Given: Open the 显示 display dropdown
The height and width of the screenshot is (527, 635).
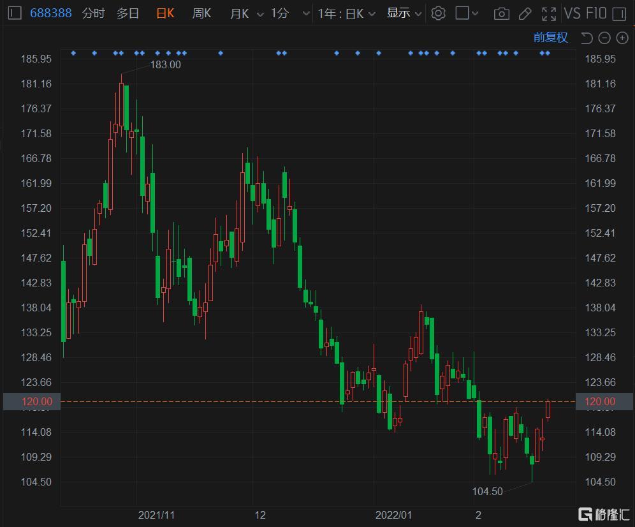Looking at the screenshot, I should click(404, 13).
